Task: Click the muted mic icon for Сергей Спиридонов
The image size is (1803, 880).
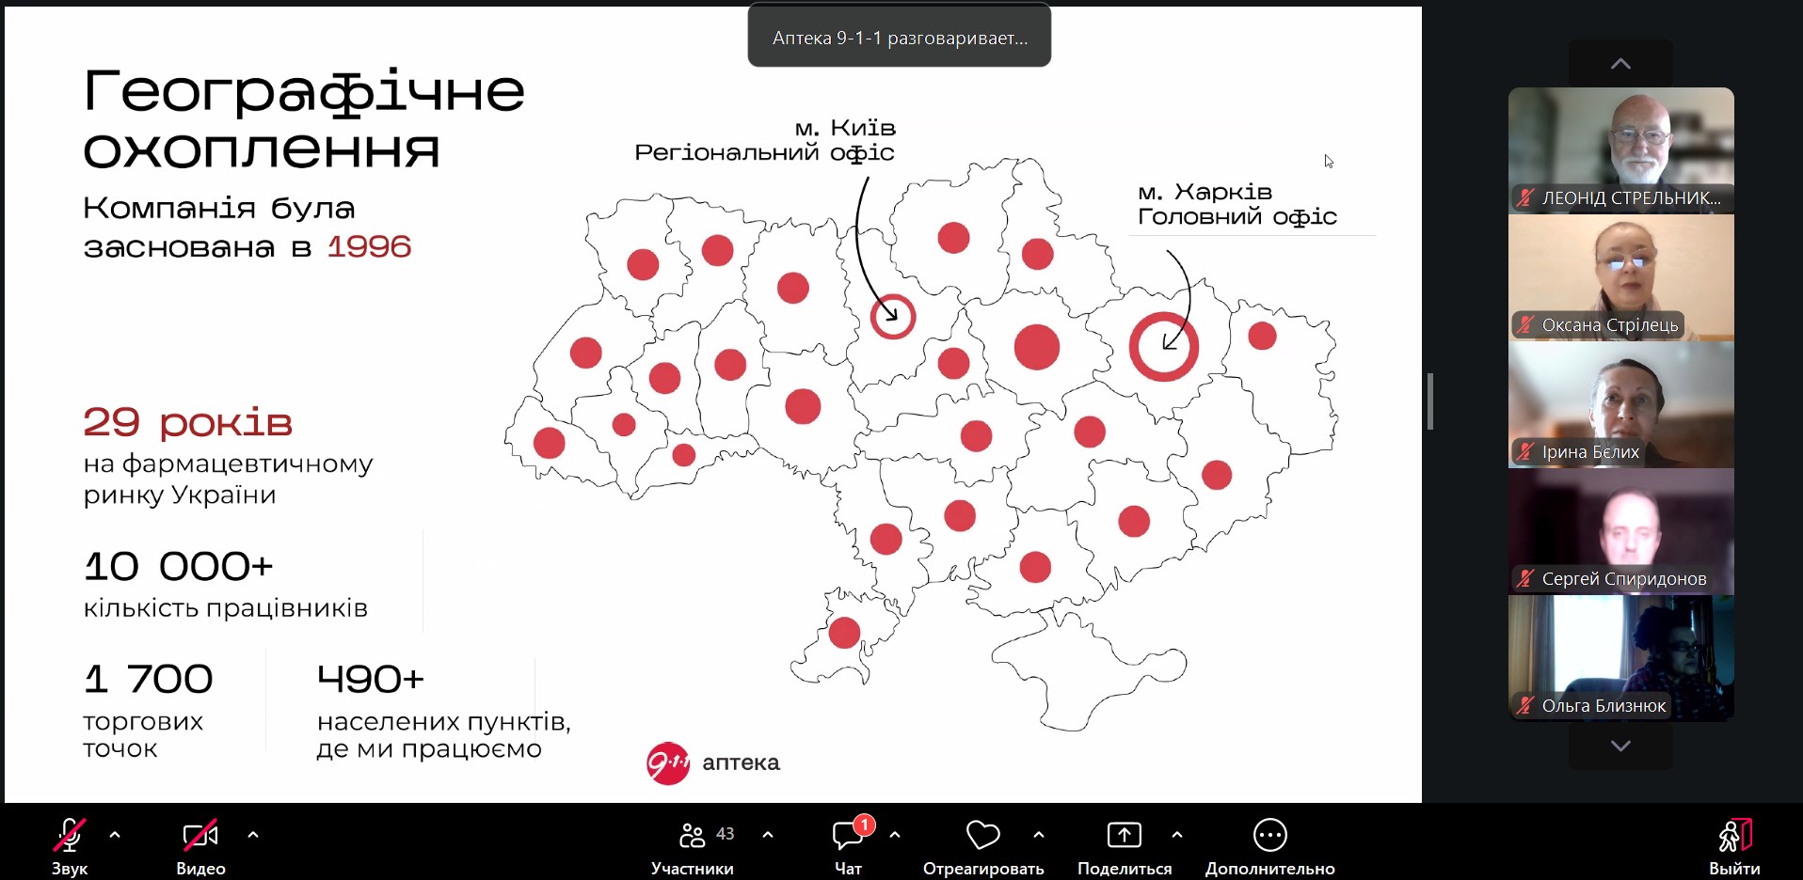Action: pos(1525,579)
